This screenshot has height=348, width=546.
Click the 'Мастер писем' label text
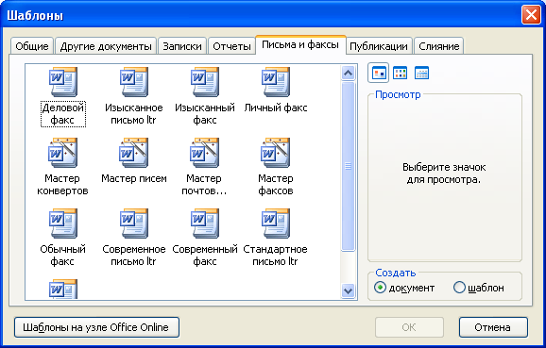point(134,178)
